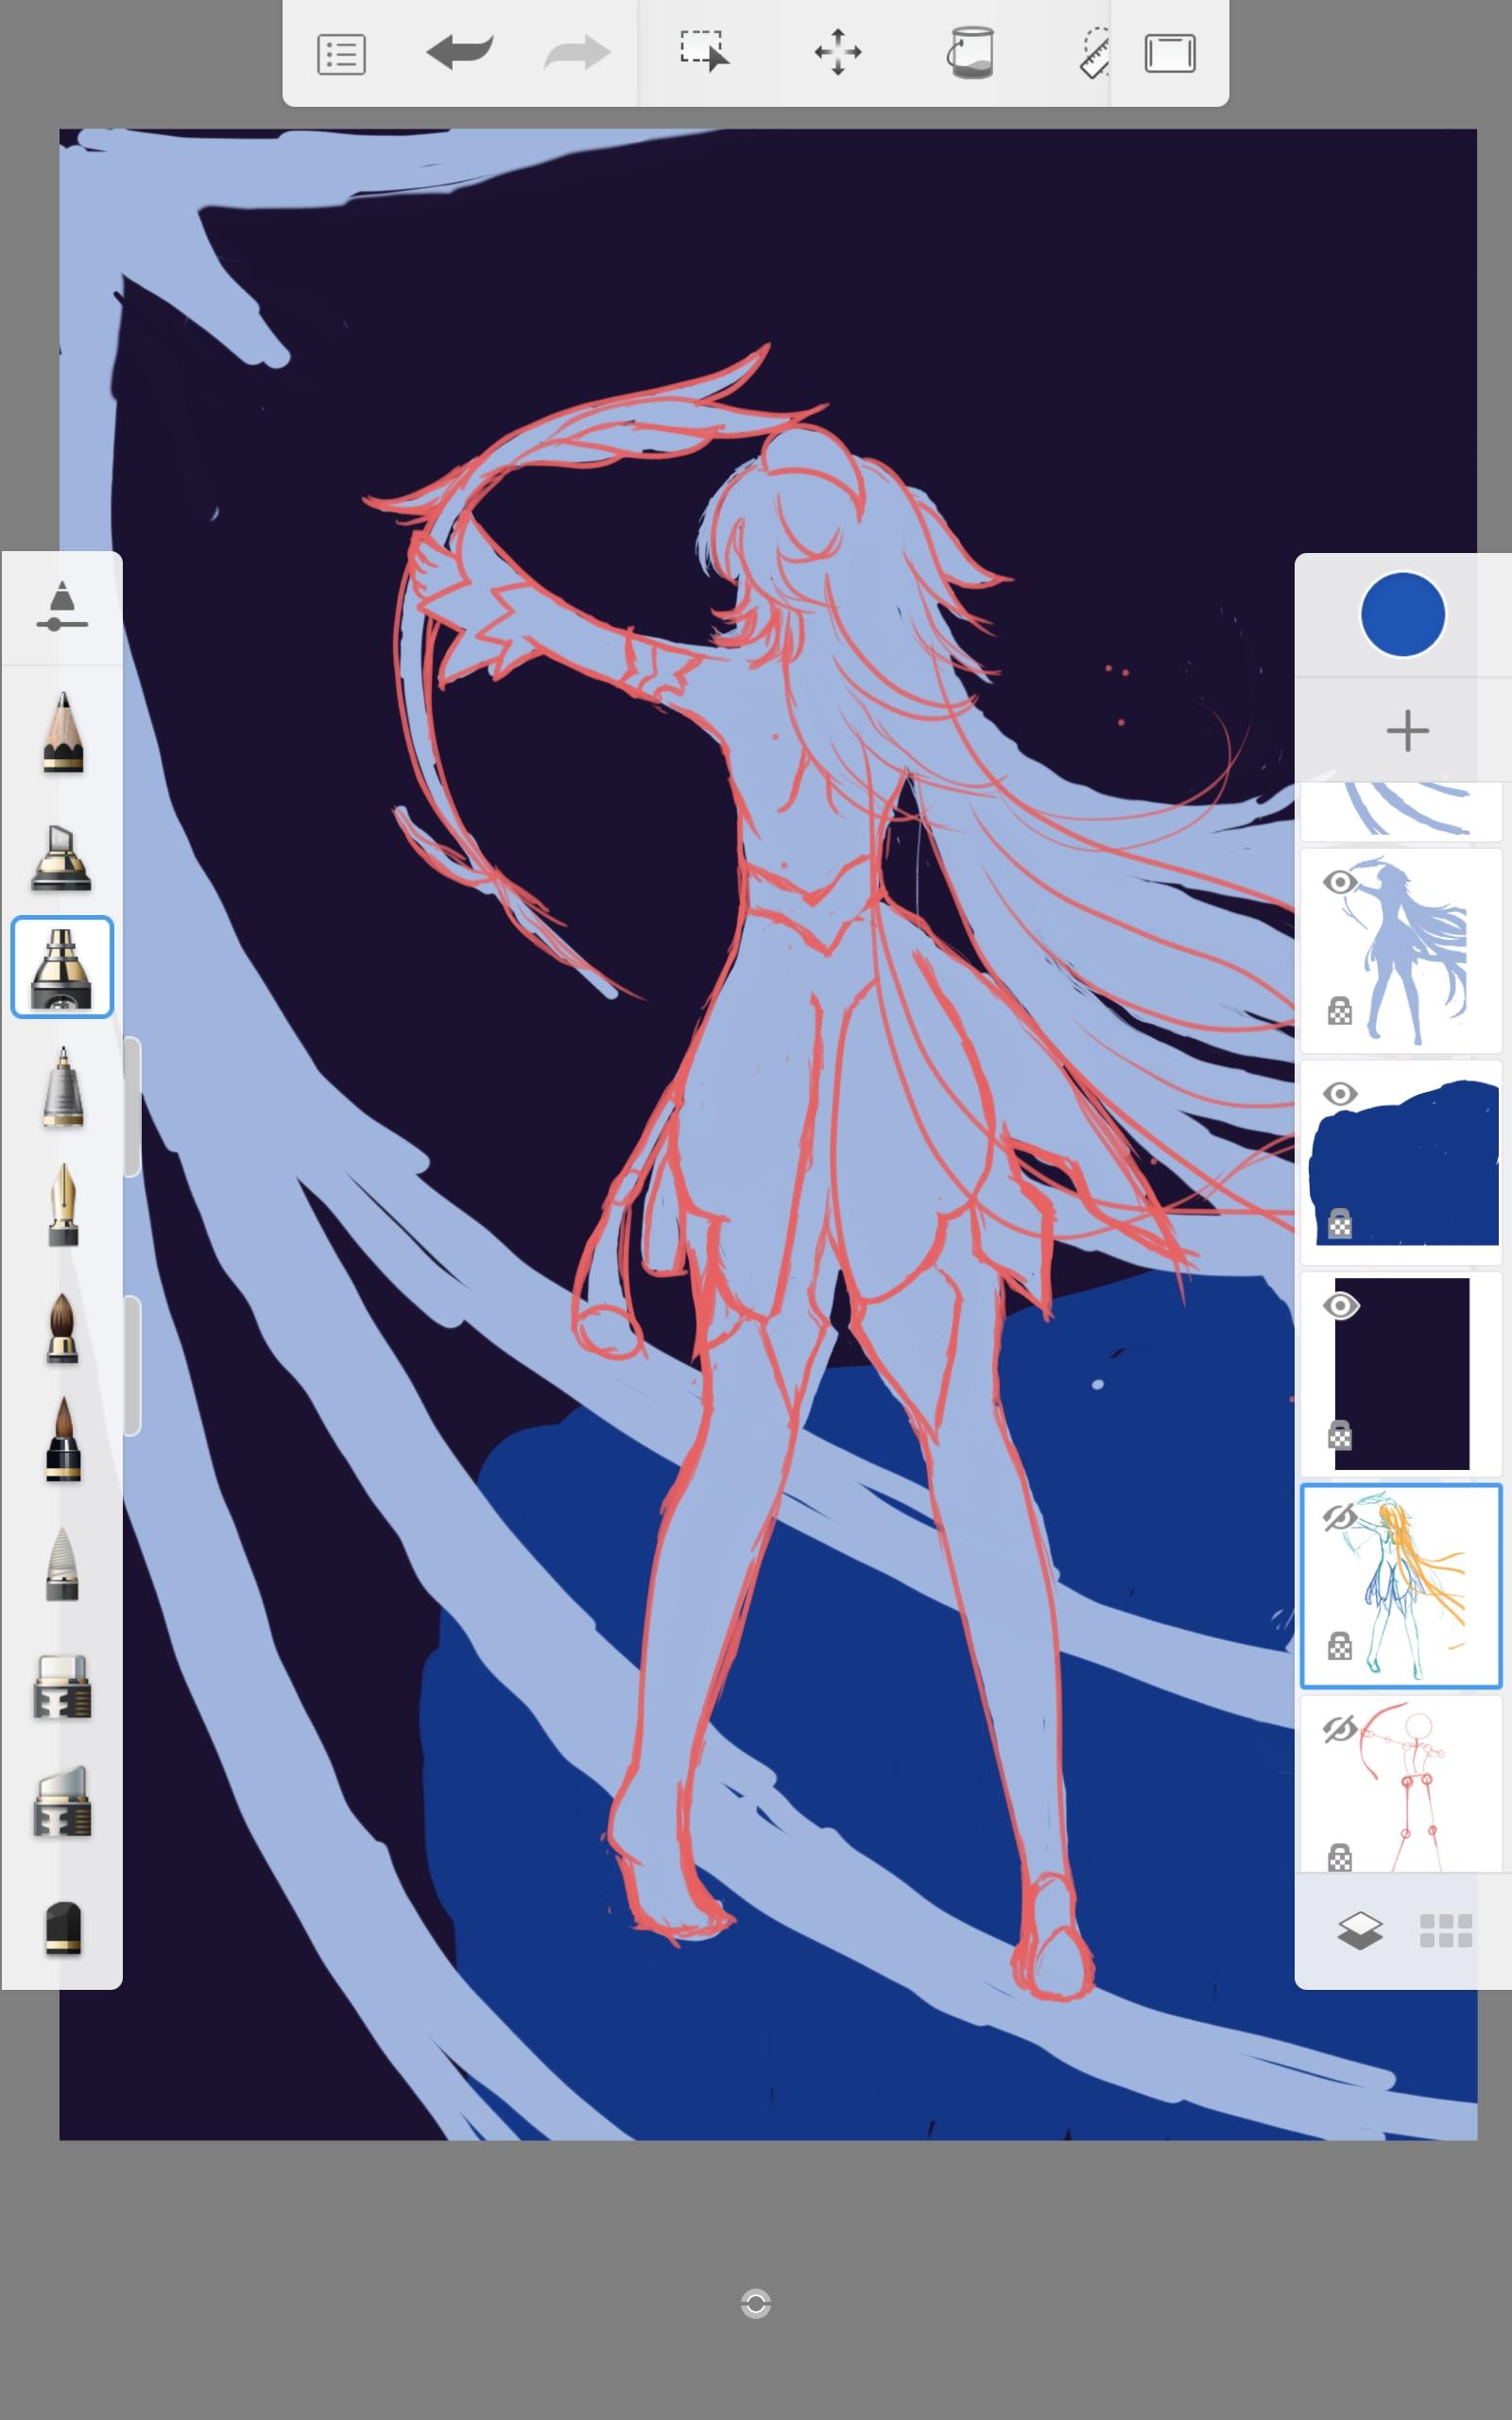Screen dimensions: 1512x2420
Task: Show the hidden red skeleton sketch layer
Action: (1340, 1729)
